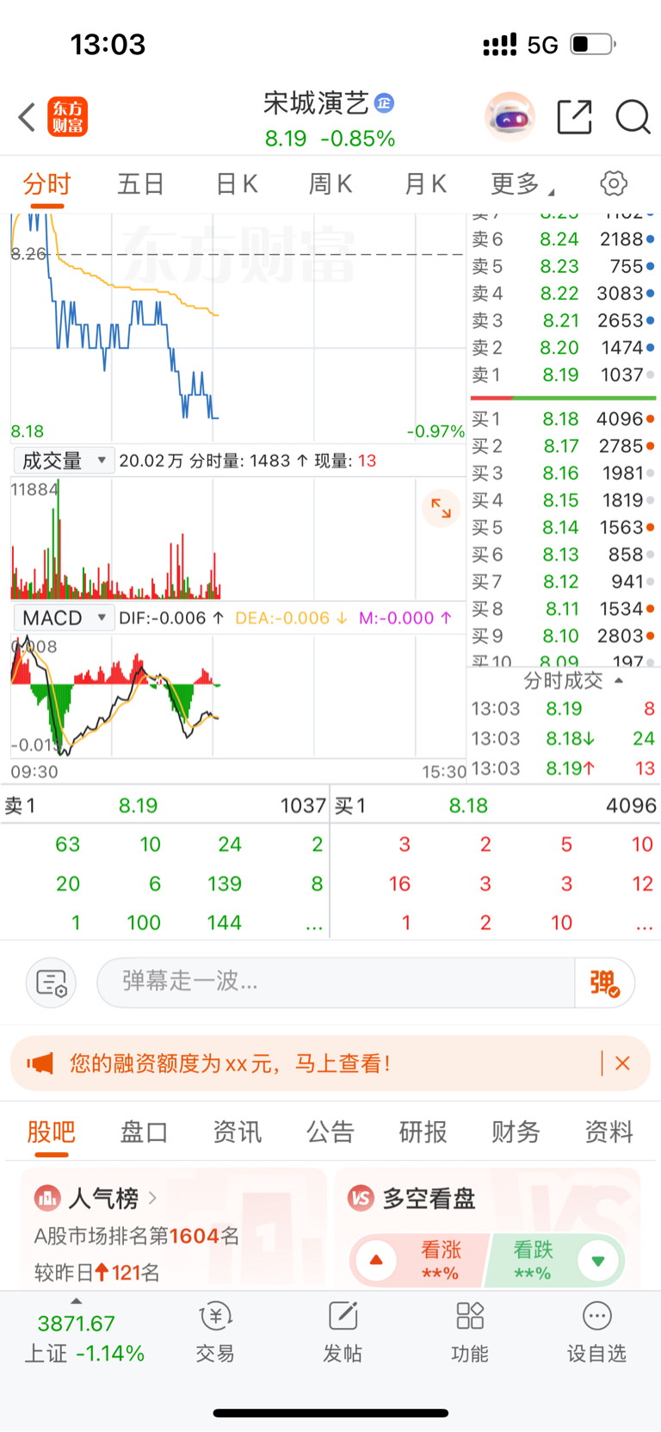Switch to 五日 chart tab
The image size is (661, 1432).
click(140, 183)
